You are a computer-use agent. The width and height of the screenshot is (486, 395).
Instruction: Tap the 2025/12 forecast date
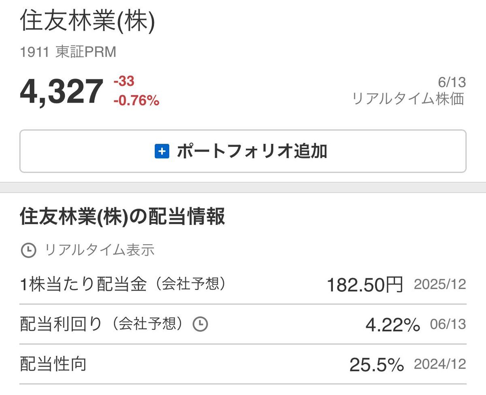[x=440, y=284]
